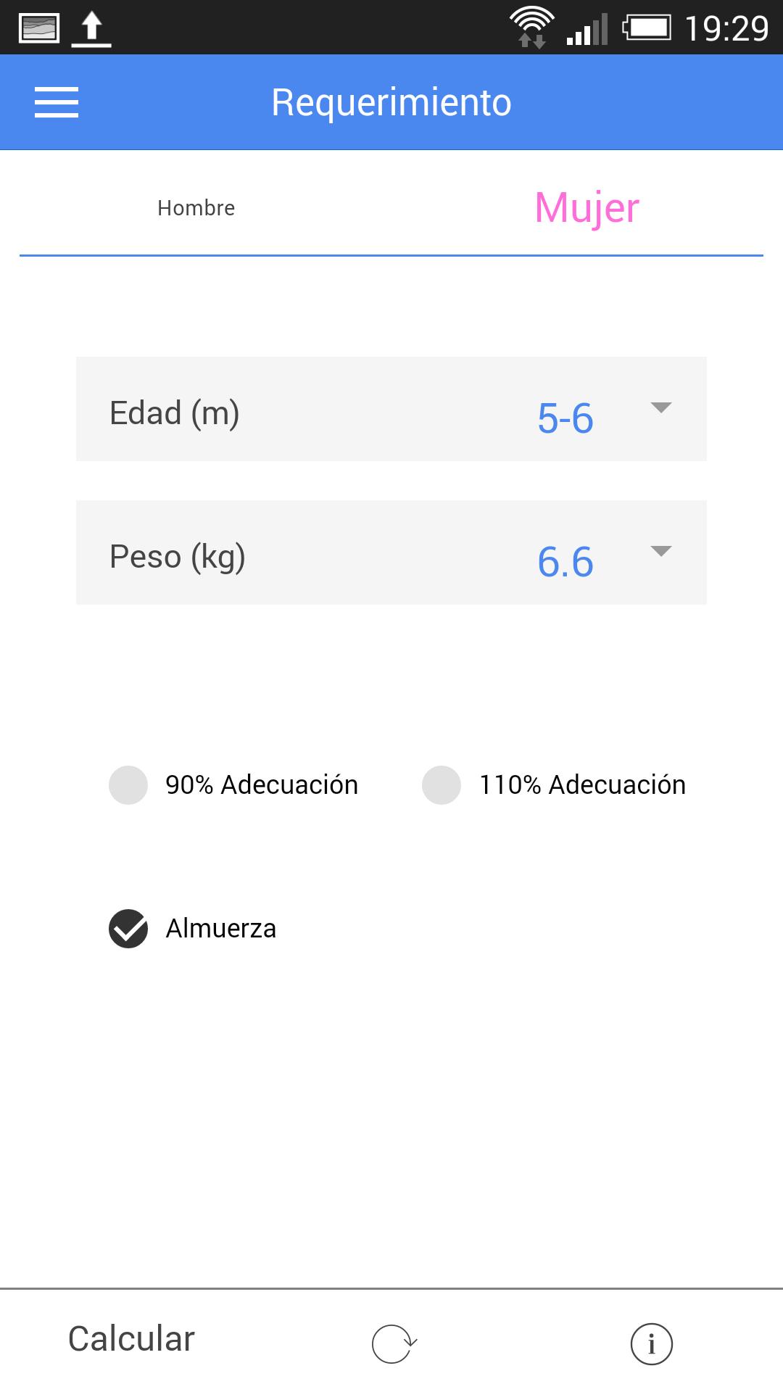The height and width of the screenshot is (1392, 783).
Task: Open the hamburger navigation menu
Action: 57,102
